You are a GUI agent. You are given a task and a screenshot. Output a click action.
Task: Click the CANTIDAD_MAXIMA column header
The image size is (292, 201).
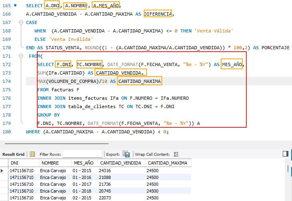[x=167, y=163]
